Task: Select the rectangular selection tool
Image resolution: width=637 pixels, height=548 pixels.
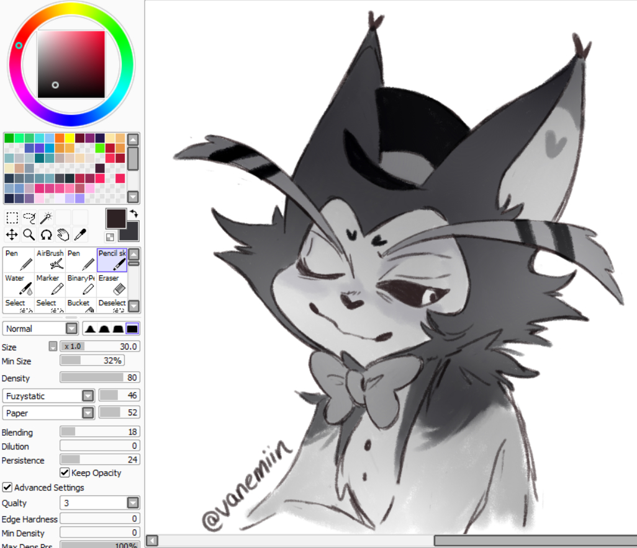Action: pyautogui.click(x=12, y=218)
